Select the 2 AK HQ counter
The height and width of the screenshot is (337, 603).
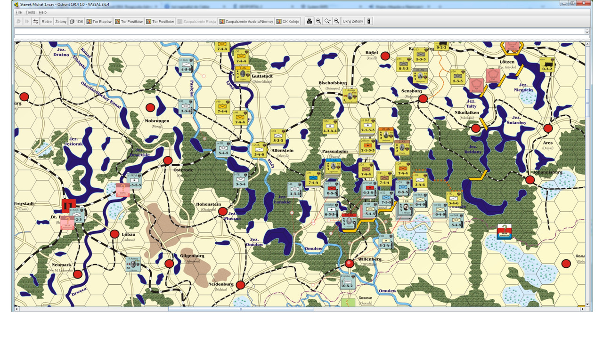point(402,148)
